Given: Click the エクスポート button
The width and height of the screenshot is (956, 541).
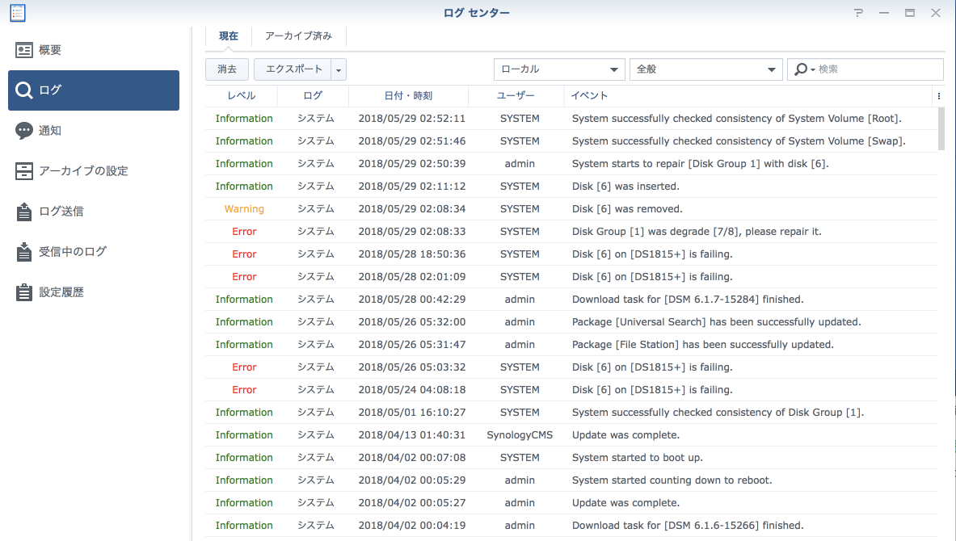Looking at the screenshot, I should [x=293, y=69].
